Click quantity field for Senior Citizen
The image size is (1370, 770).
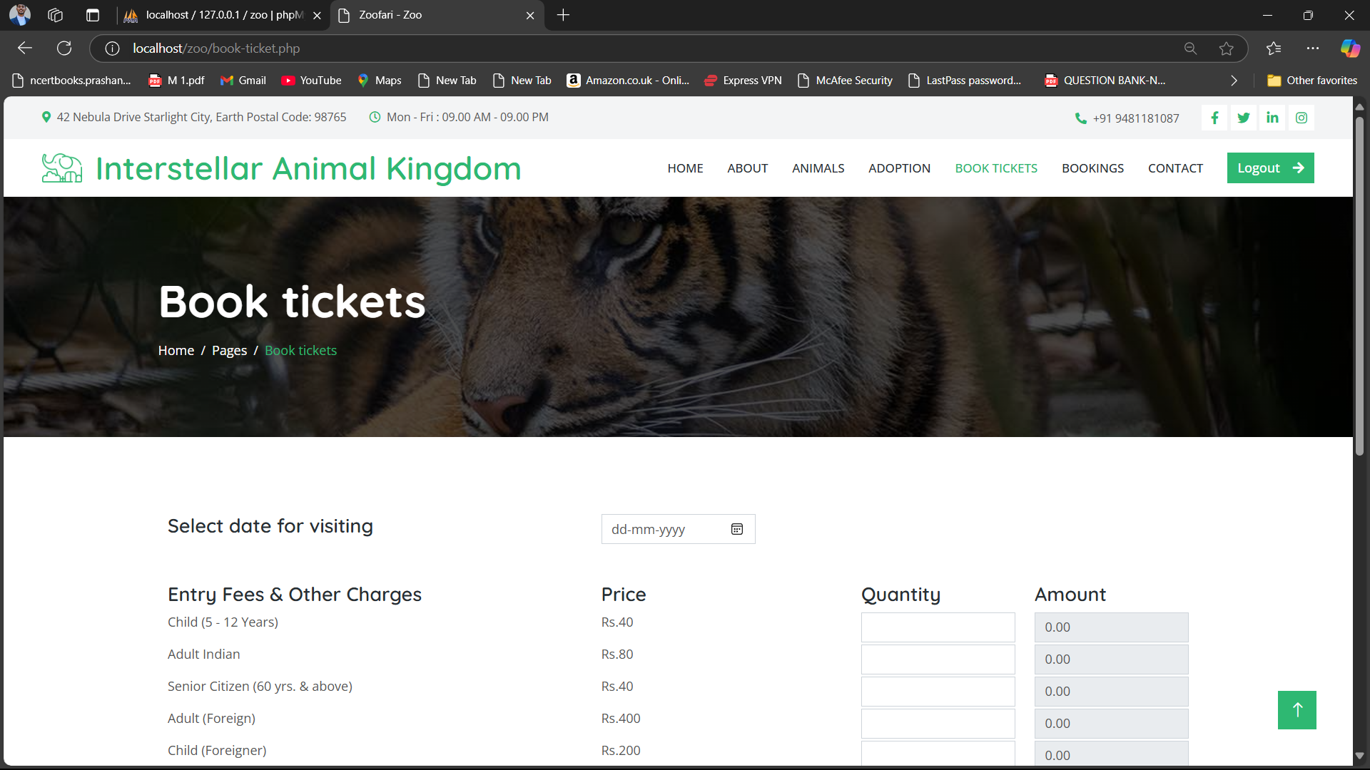click(938, 692)
